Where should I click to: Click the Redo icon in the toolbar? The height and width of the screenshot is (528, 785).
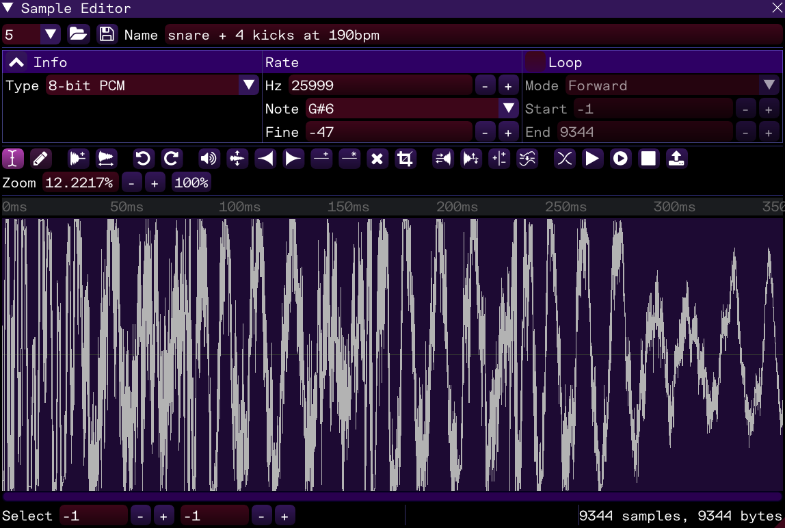(x=171, y=159)
